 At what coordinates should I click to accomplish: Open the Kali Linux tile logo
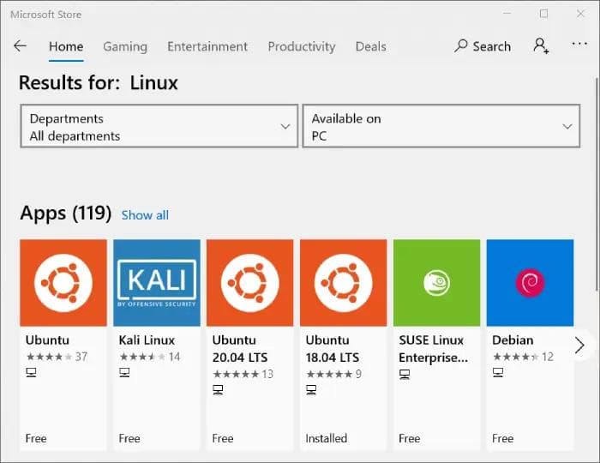(157, 283)
